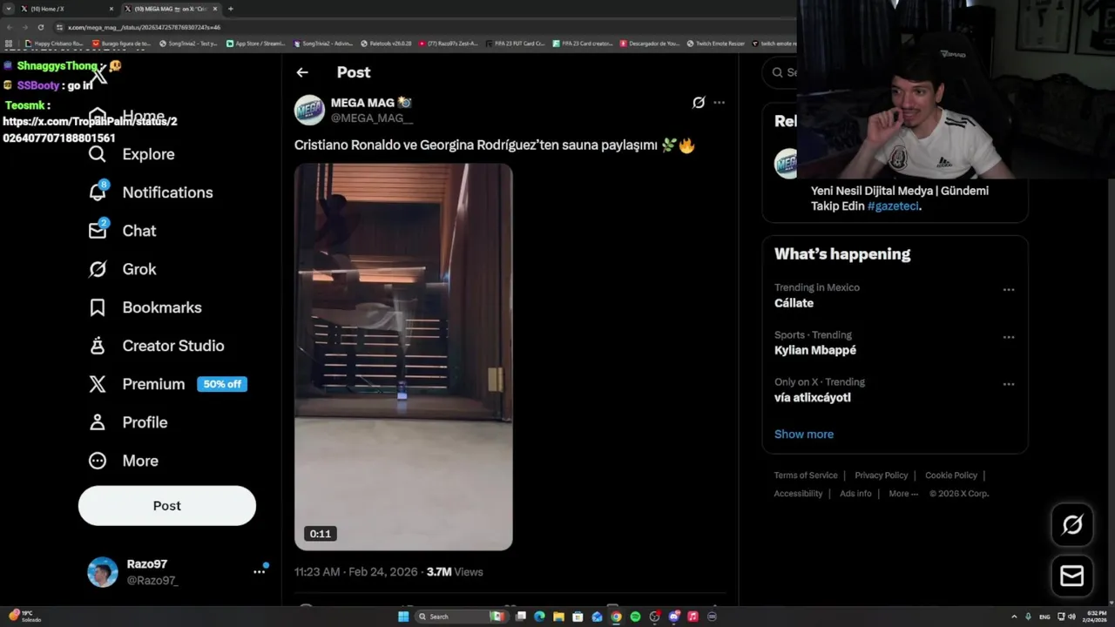The image size is (1115, 627).
Task: Open options for Kylian Mbappé trend
Action: pyautogui.click(x=1009, y=337)
